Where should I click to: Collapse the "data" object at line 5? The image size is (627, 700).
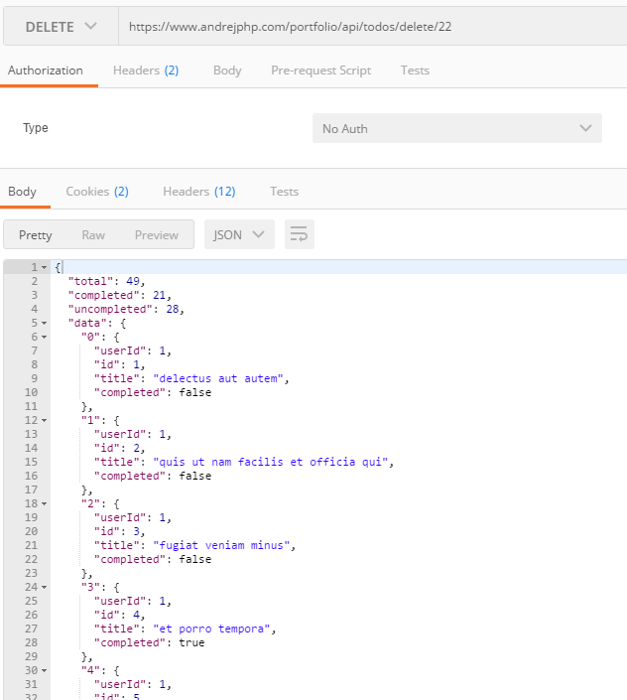click(x=45, y=323)
